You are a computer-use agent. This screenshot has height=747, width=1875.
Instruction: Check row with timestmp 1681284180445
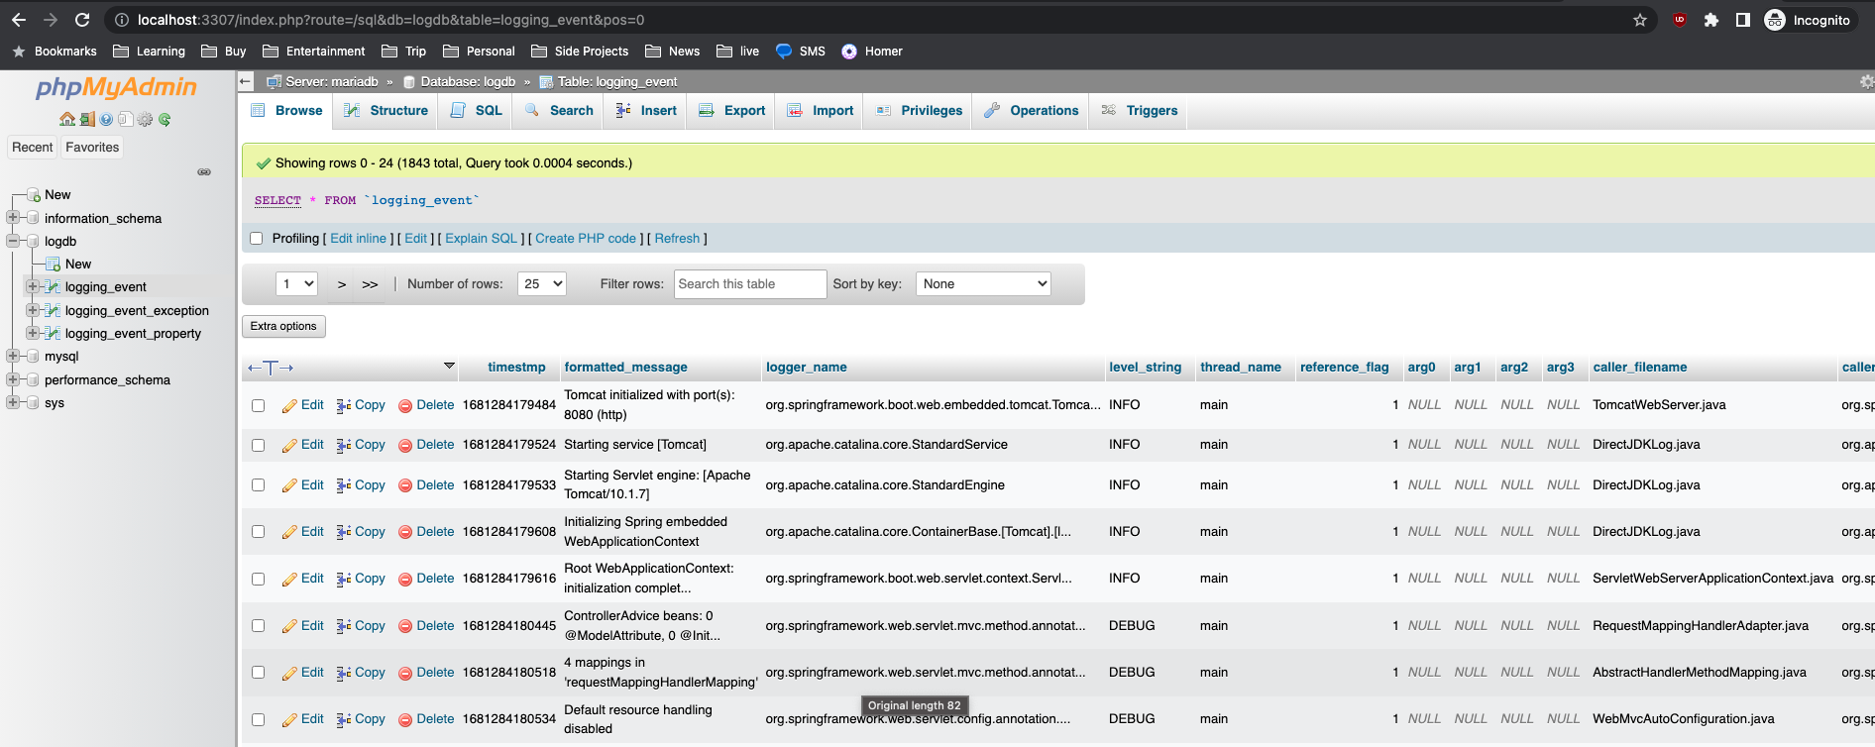pos(258,626)
